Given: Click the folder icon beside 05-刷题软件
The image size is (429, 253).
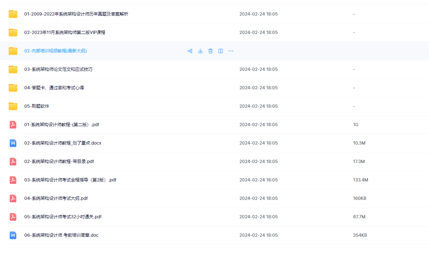Looking at the screenshot, I should (x=13, y=106).
